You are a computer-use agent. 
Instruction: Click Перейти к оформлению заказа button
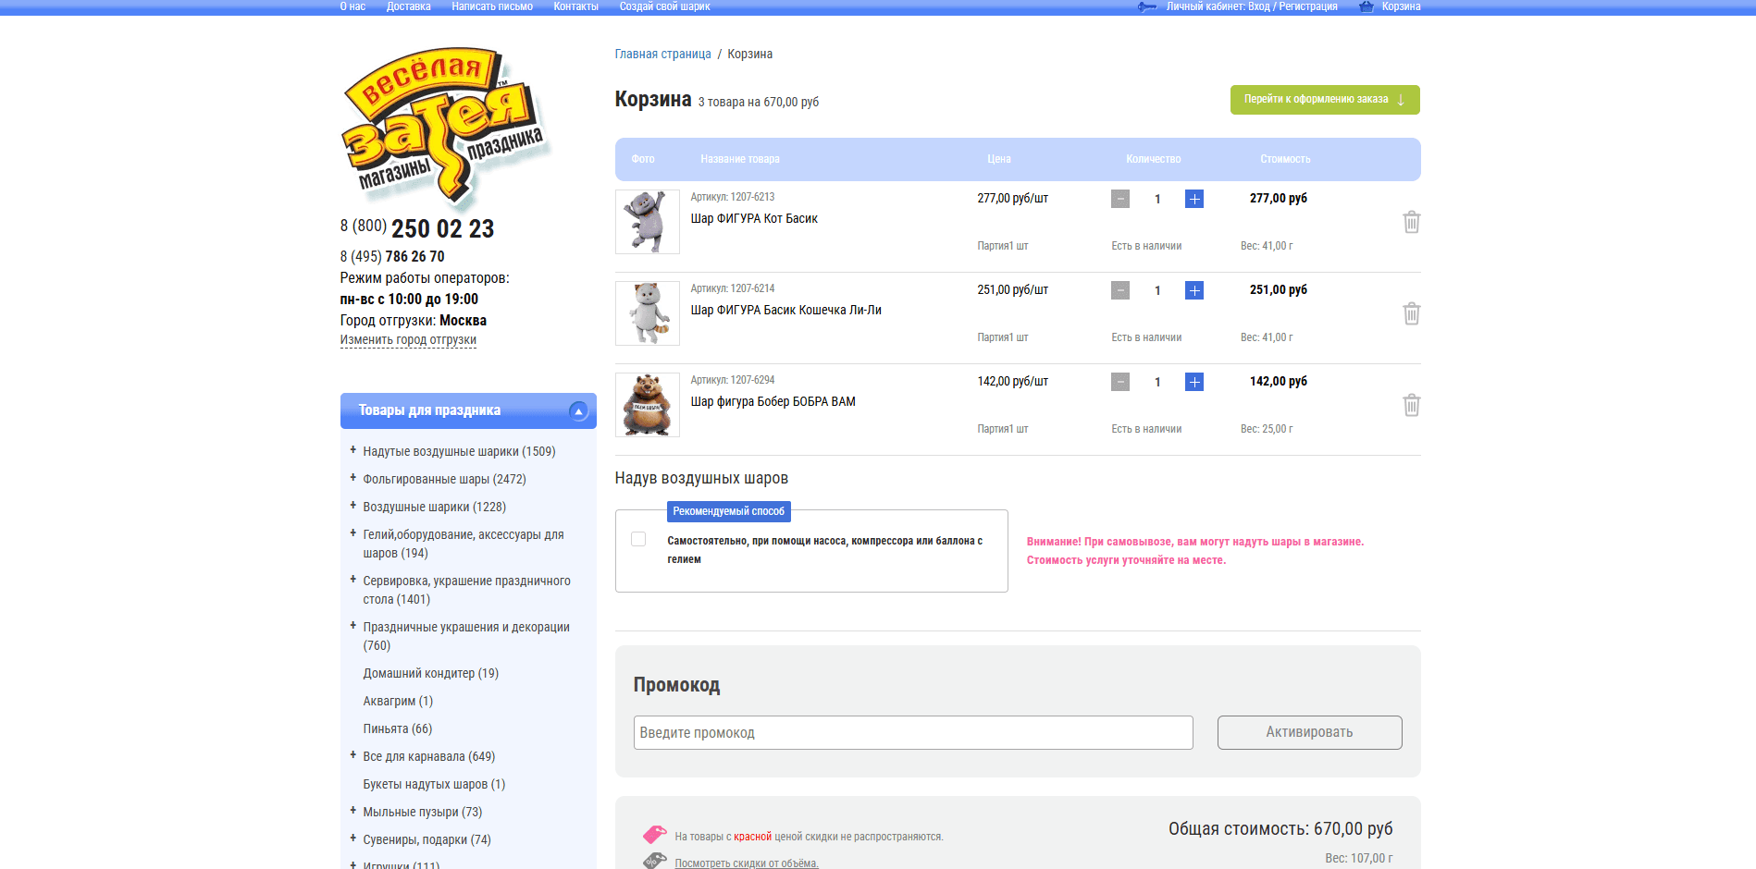pyautogui.click(x=1324, y=100)
